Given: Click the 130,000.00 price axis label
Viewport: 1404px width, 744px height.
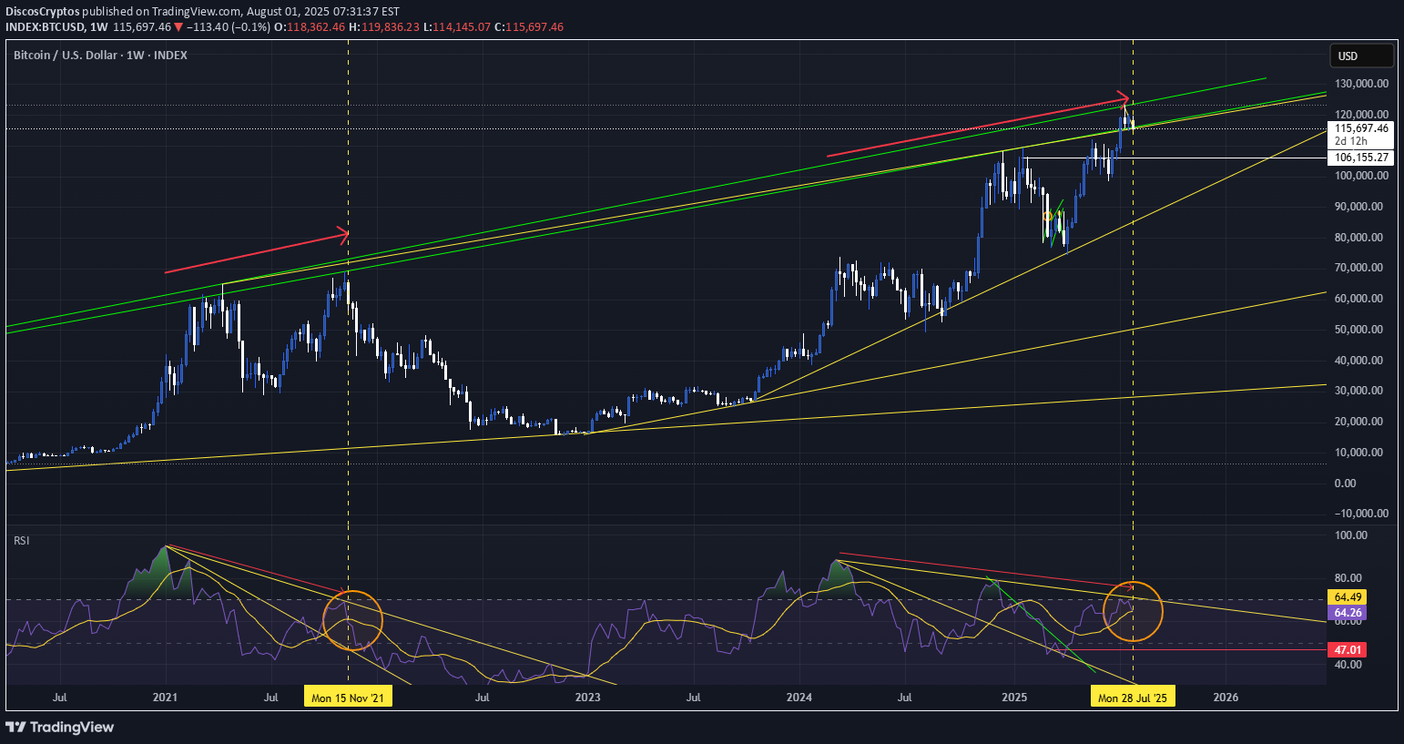Looking at the screenshot, I should pyautogui.click(x=1362, y=84).
